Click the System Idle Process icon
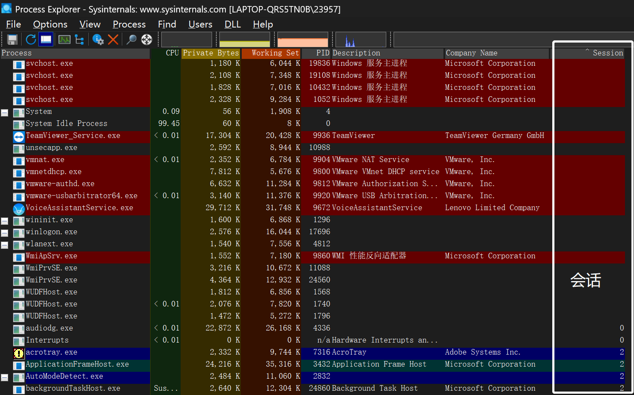Screen dimensions: 634x395 19,125
